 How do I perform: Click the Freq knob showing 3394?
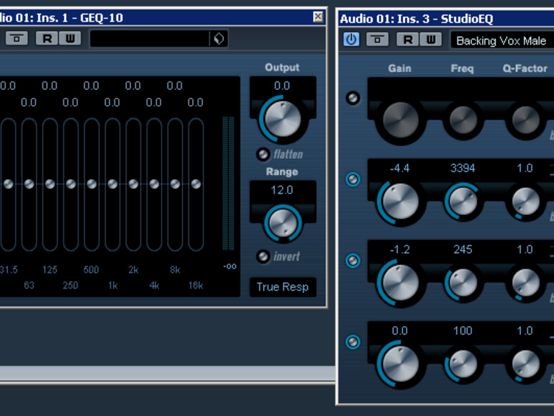pos(463,201)
